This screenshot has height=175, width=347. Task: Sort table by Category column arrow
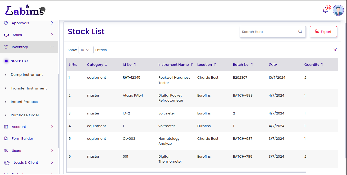(x=106, y=64)
